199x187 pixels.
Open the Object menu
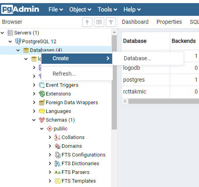click(x=80, y=10)
